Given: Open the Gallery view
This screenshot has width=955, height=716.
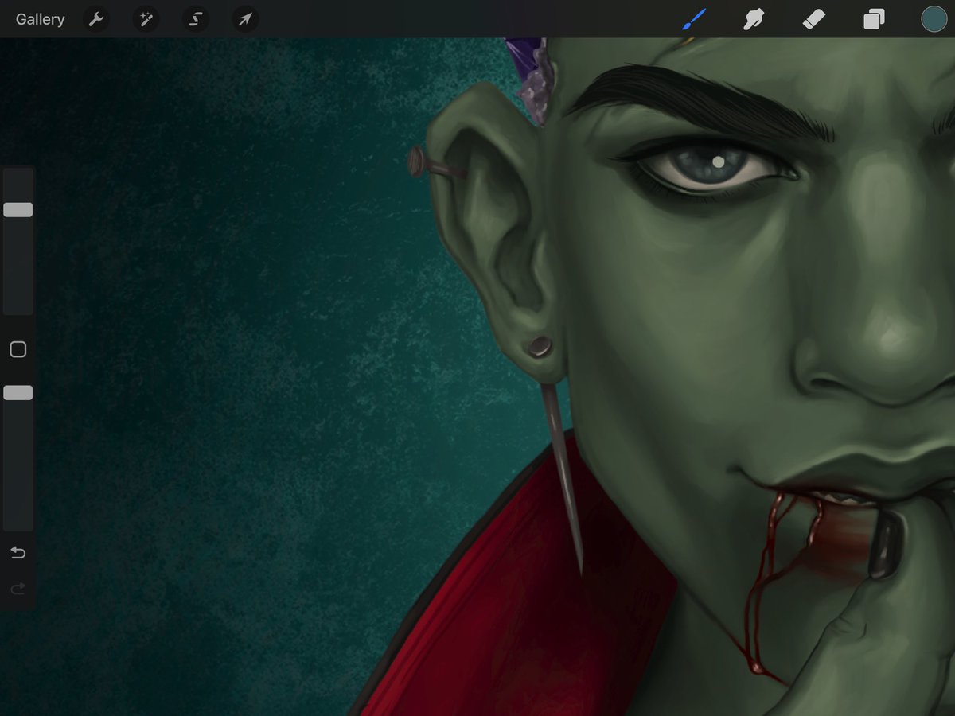Looking at the screenshot, I should click(41, 19).
